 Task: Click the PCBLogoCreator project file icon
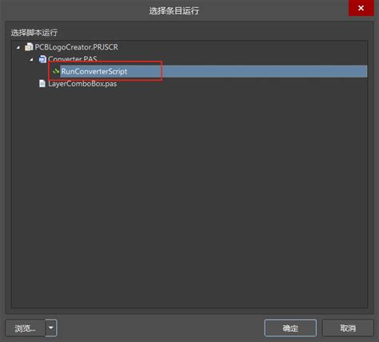[x=29, y=47]
